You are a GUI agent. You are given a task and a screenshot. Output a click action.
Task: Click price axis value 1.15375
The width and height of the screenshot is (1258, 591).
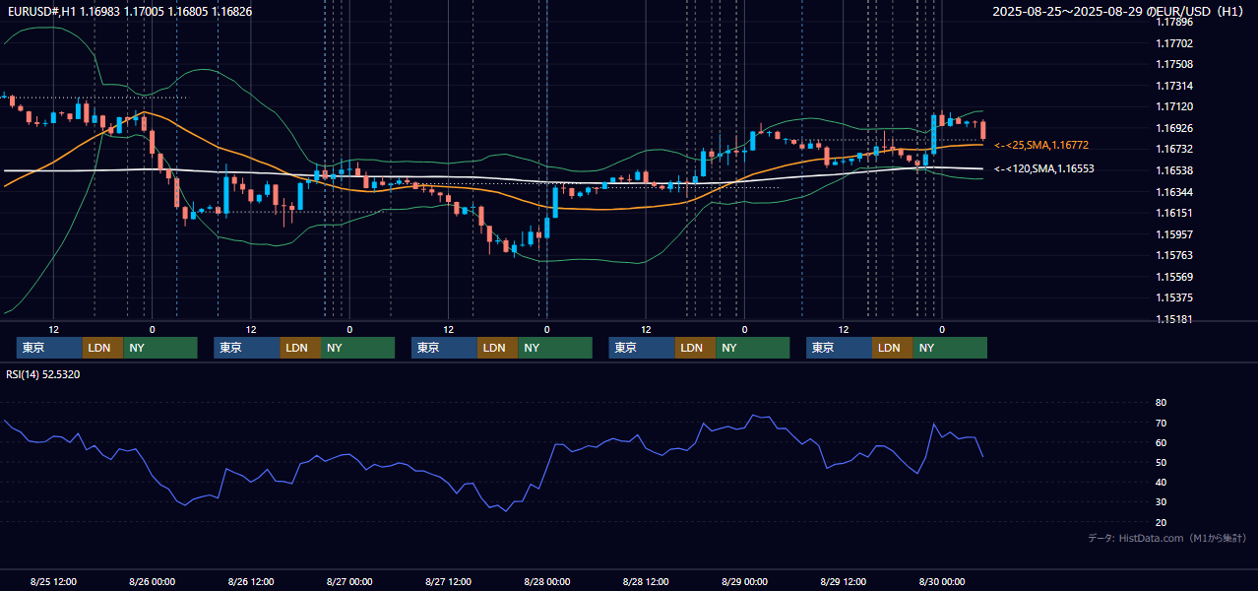(1173, 297)
